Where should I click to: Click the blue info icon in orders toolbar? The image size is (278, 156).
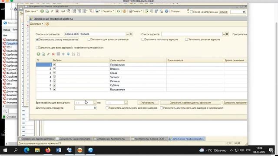pos(166,11)
